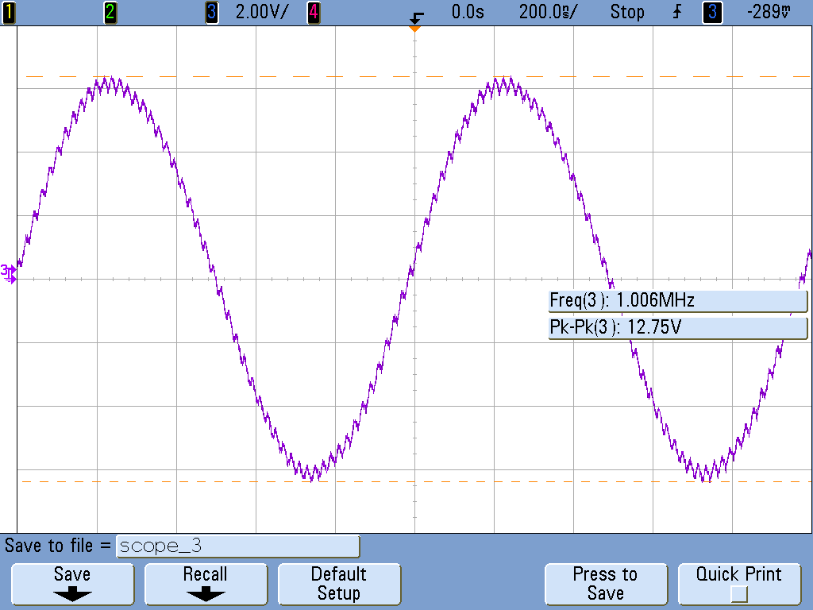Viewport: 813px width, 610px height.
Task: Click the Press to Save button
Action: point(606,584)
